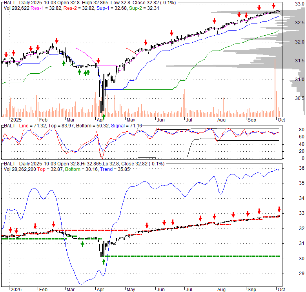Click the green buy arrow below the April low in the bottom chart
Viewport: 306px width, 292px height.
tap(104, 261)
